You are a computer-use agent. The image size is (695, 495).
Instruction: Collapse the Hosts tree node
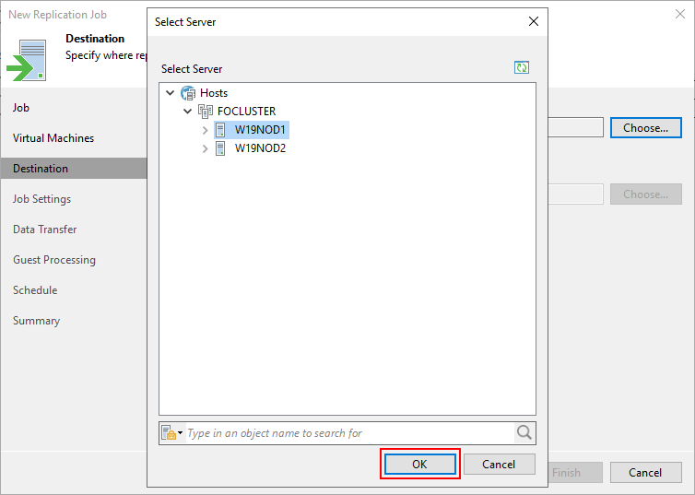171,93
